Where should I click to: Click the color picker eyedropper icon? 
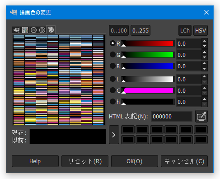click(201, 116)
